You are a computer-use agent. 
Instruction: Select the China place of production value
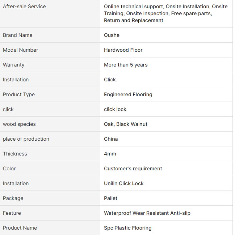pos(111,139)
